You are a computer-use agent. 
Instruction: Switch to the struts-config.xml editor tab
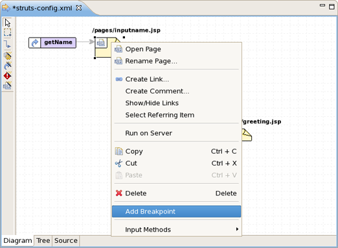click(x=42, y=8)
